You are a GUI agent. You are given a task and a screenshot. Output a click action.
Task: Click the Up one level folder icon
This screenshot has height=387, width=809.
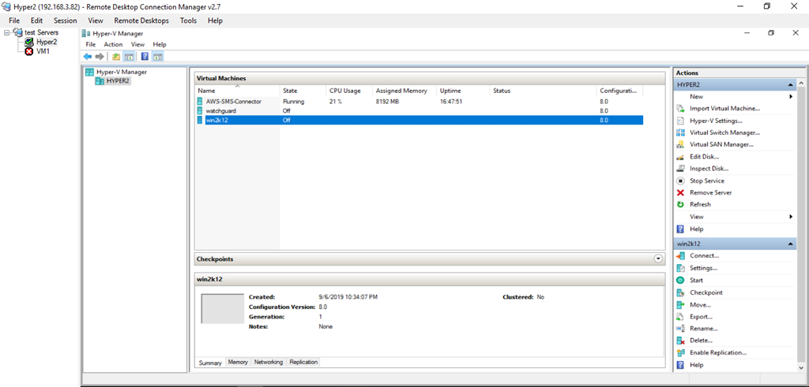point(117,57)
